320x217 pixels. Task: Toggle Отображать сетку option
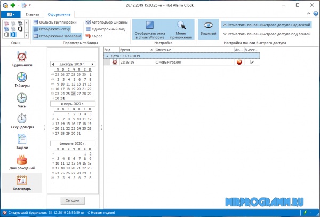tap(52, 29)
